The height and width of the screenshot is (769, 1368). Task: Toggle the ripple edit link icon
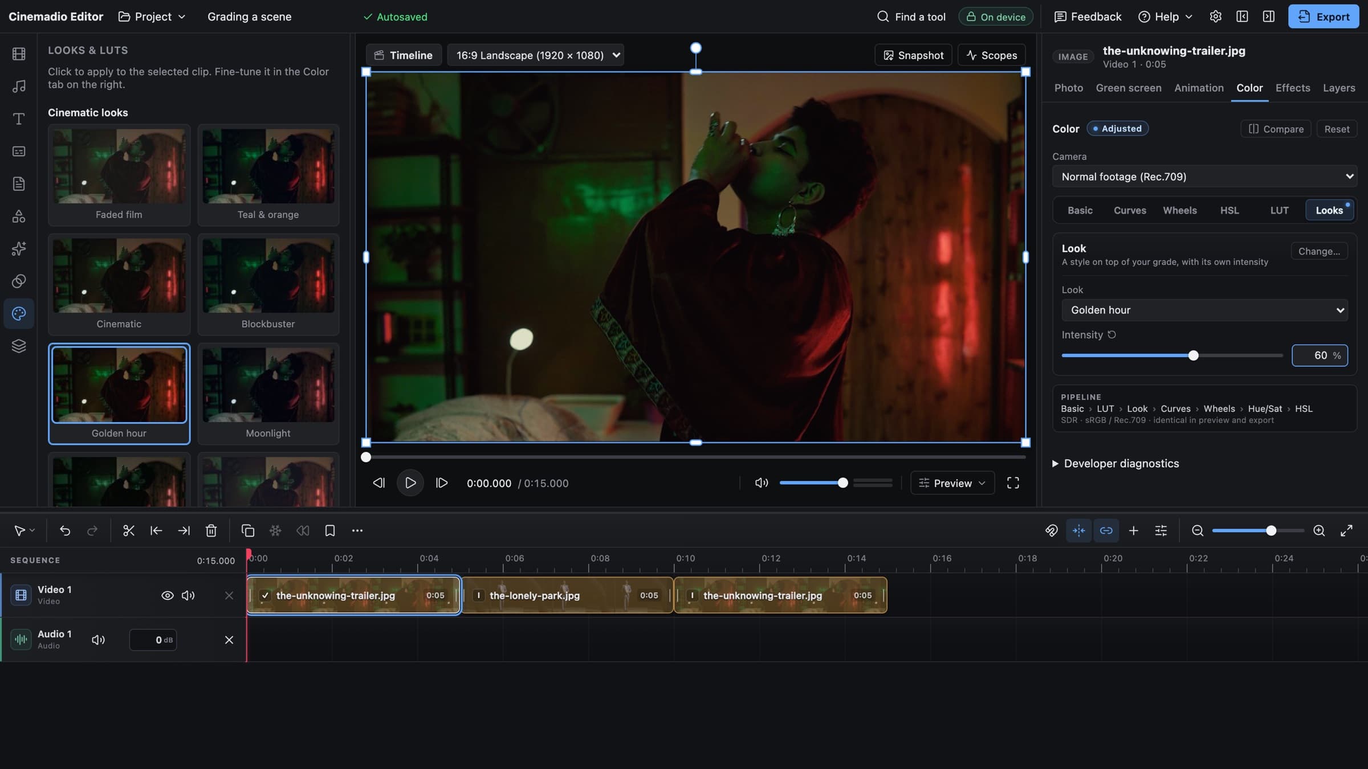coord(1052,531)
